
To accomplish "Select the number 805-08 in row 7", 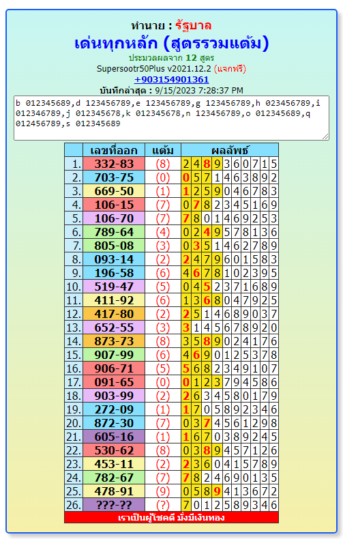I will 114,246.
